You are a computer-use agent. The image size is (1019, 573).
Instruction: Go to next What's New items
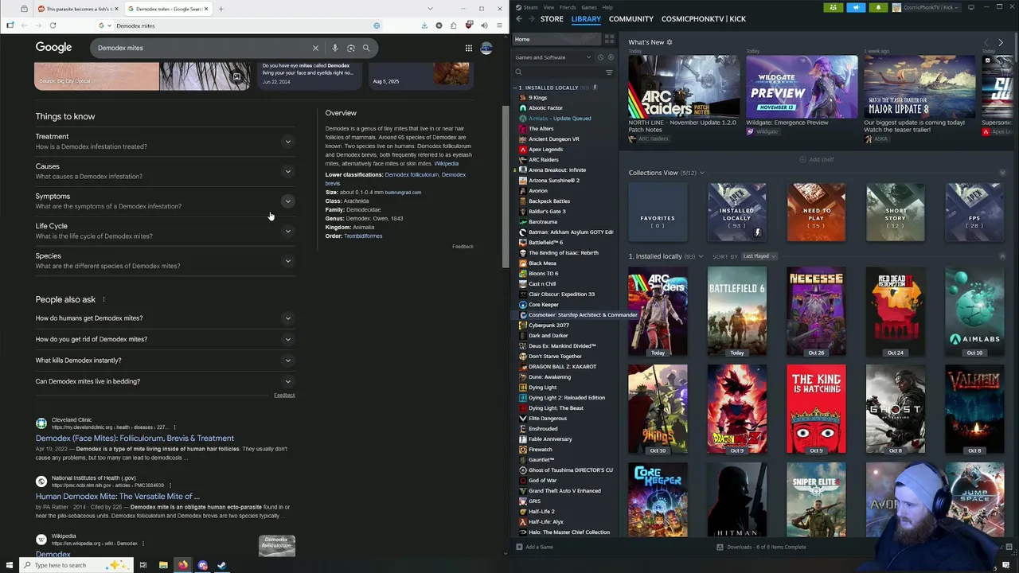click(x=1001, y=42)
